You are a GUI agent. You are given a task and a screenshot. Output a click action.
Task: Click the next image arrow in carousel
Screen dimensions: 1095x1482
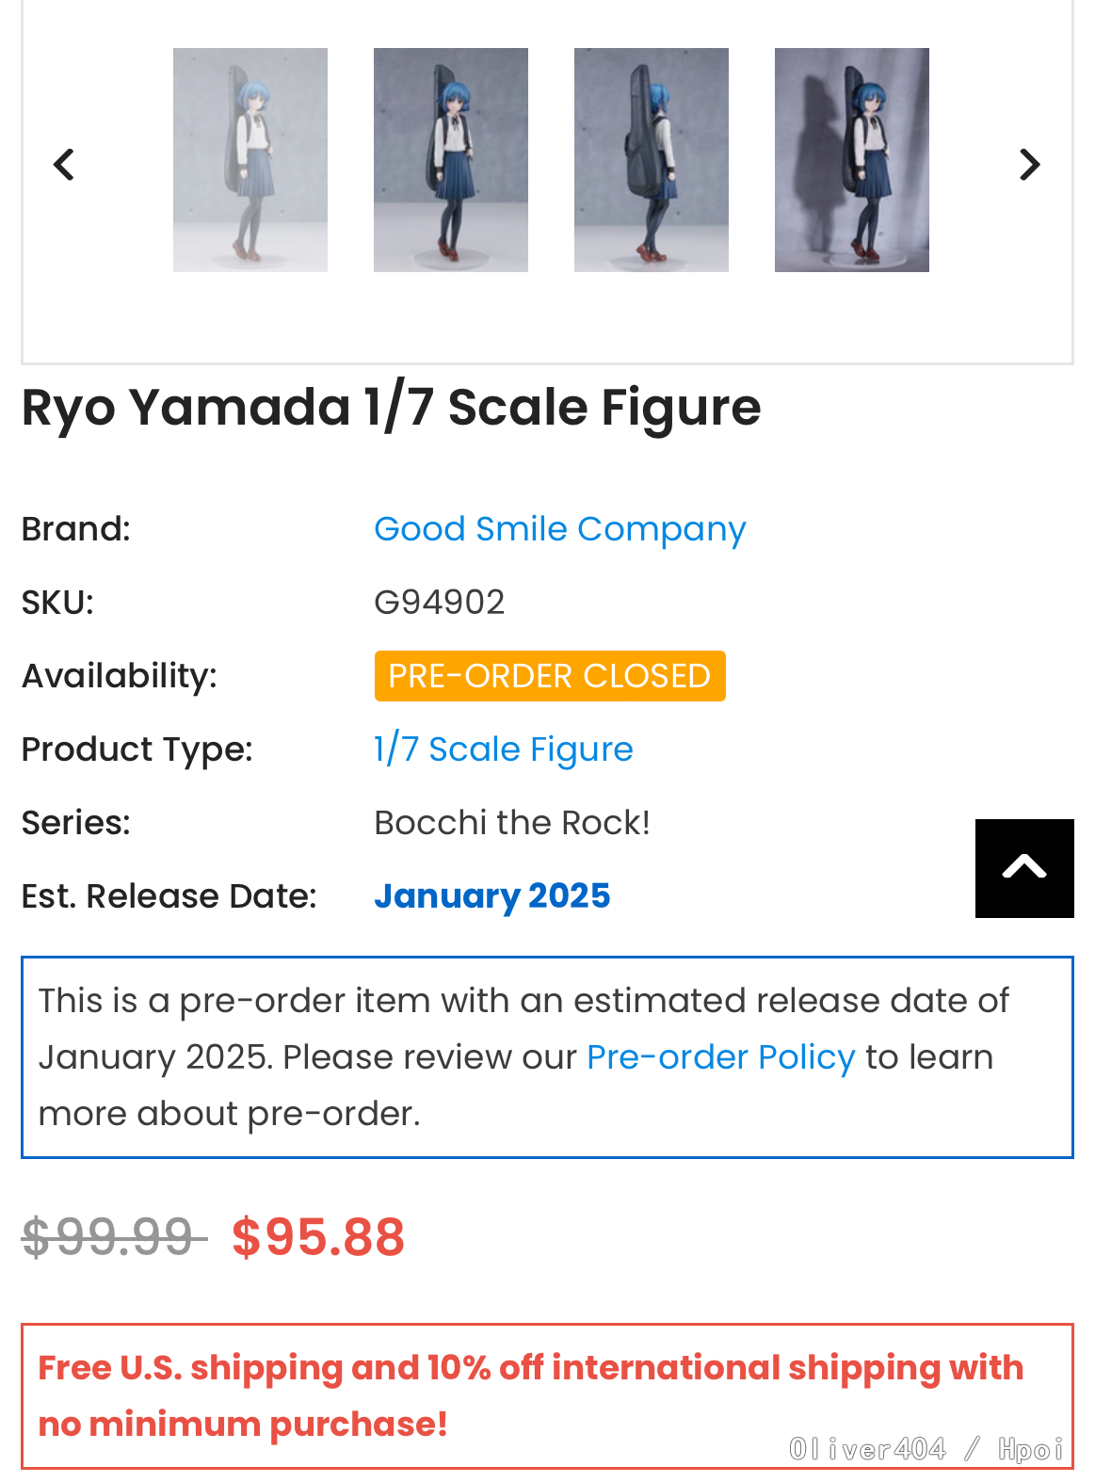click(1030, 165)
